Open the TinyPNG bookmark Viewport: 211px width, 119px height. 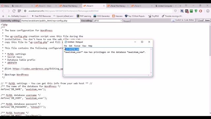point(154,16)
